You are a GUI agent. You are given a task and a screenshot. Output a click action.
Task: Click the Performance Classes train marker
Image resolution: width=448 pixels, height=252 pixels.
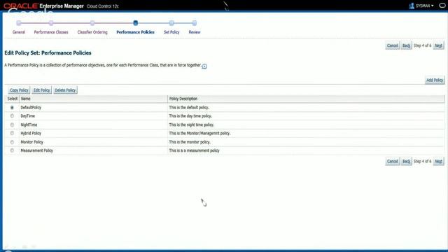pos(51,23)
